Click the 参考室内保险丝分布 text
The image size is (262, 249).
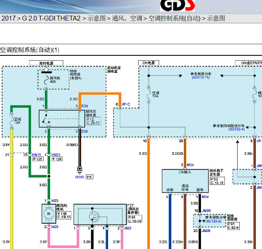click(x=228, y=126)
